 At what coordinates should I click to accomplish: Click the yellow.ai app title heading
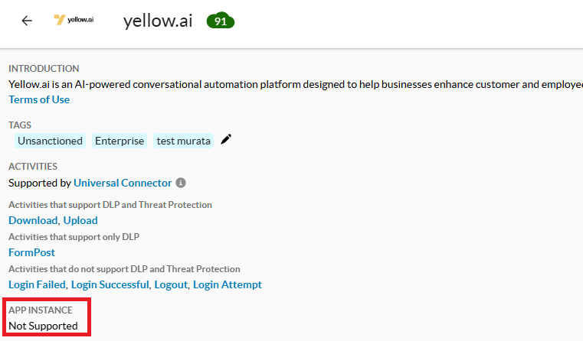tap(156, 21)
